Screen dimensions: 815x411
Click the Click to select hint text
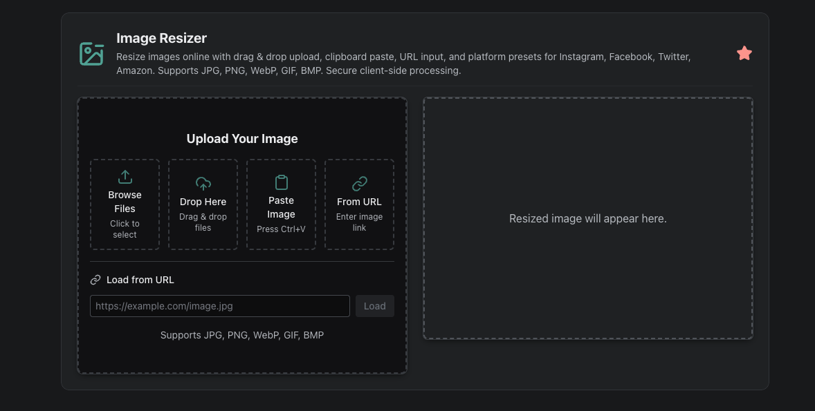click(125, 229)
